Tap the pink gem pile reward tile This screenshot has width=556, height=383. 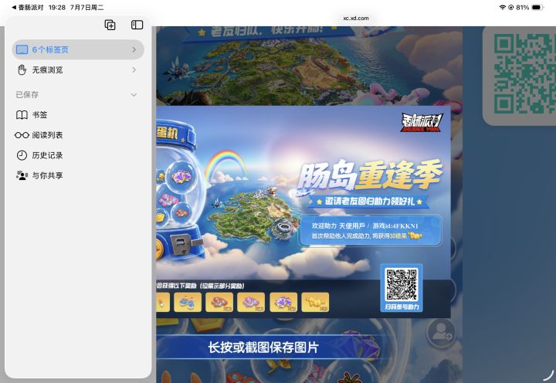click(x=251, y=302)
